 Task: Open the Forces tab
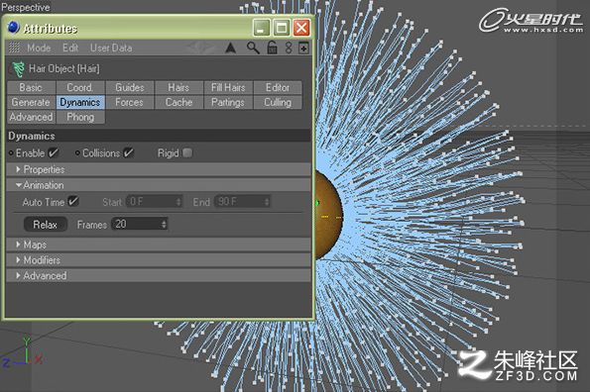pos(130,102)
